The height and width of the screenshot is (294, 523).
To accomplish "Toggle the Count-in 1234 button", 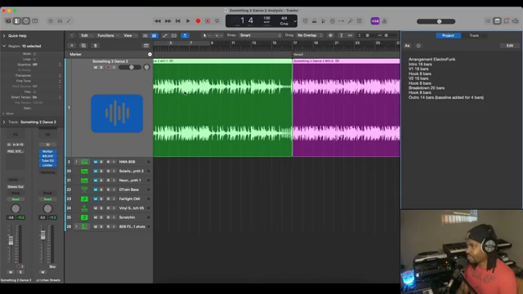I will [375, 21].
